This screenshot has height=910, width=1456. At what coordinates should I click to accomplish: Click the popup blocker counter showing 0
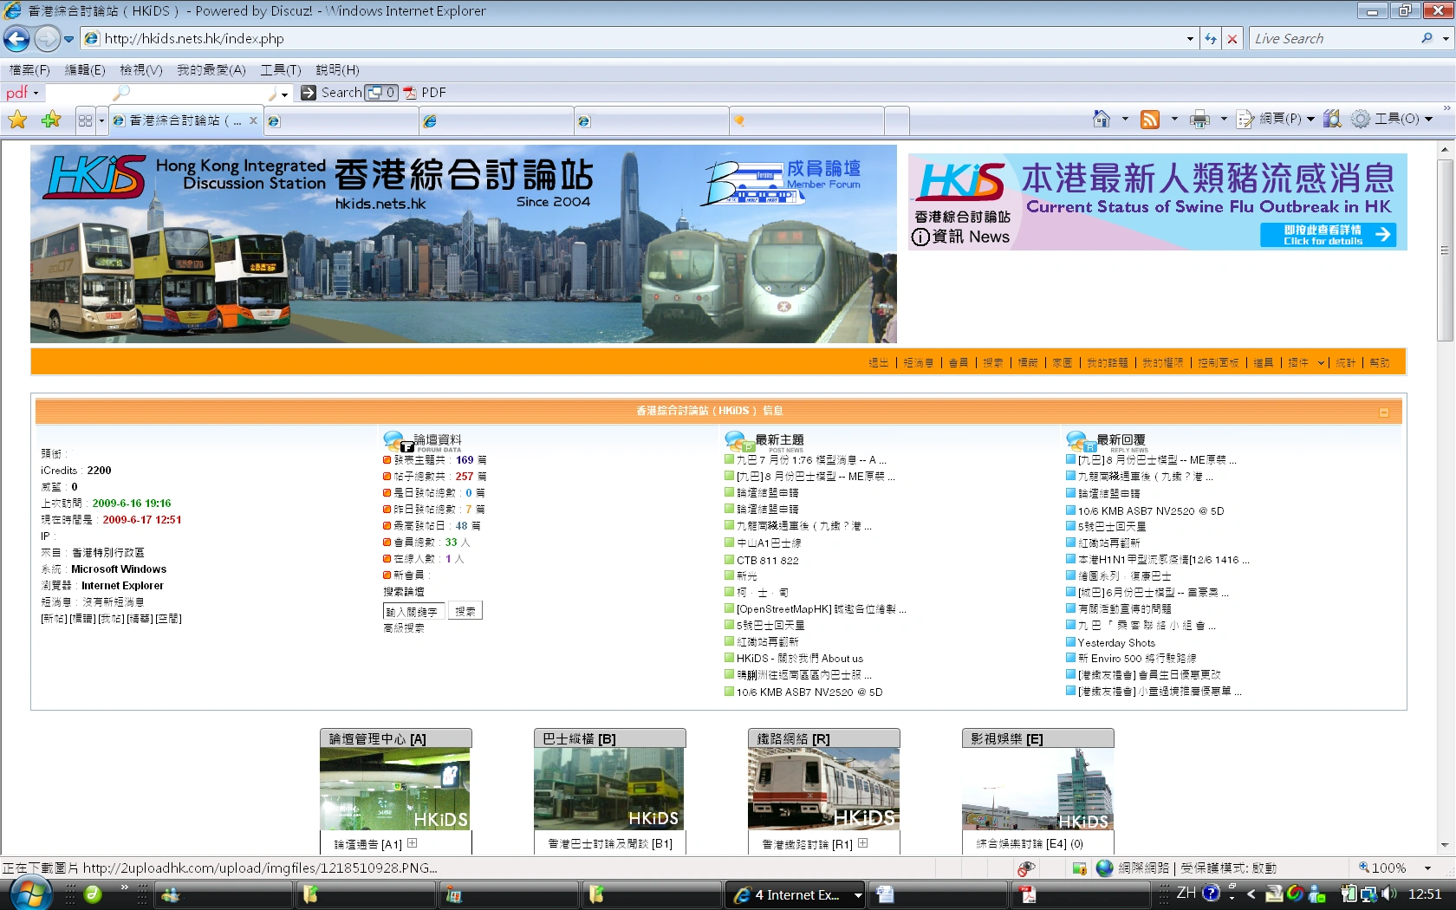(381, 93)
